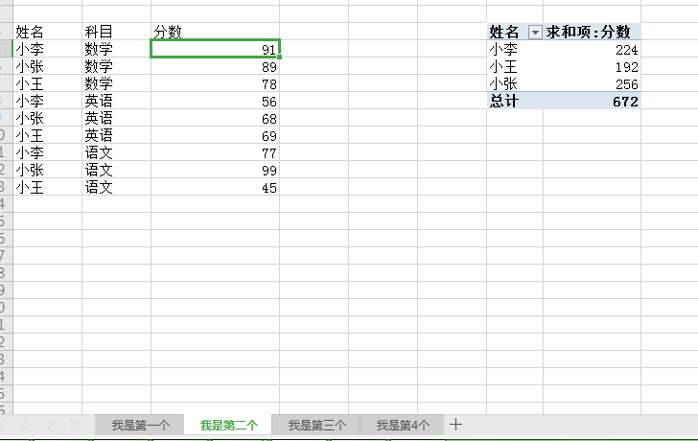Select 小李 in the 语文 77 row

point(48,152)
